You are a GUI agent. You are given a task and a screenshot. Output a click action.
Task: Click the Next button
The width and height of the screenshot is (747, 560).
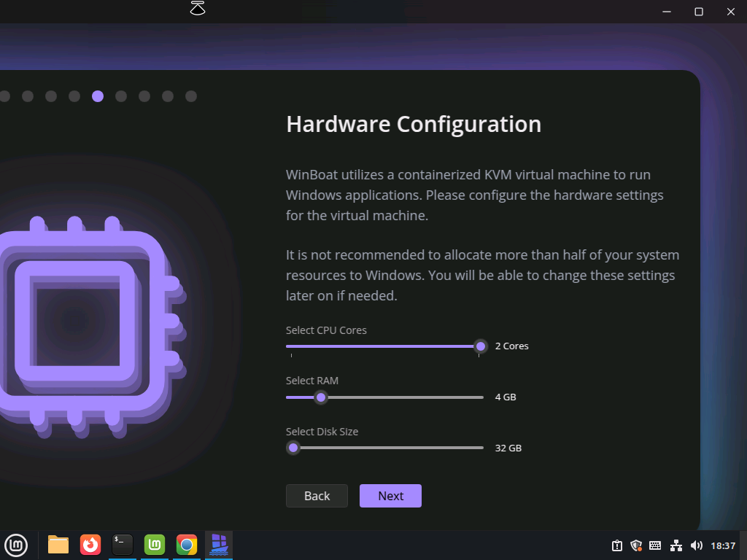(390, 496)
